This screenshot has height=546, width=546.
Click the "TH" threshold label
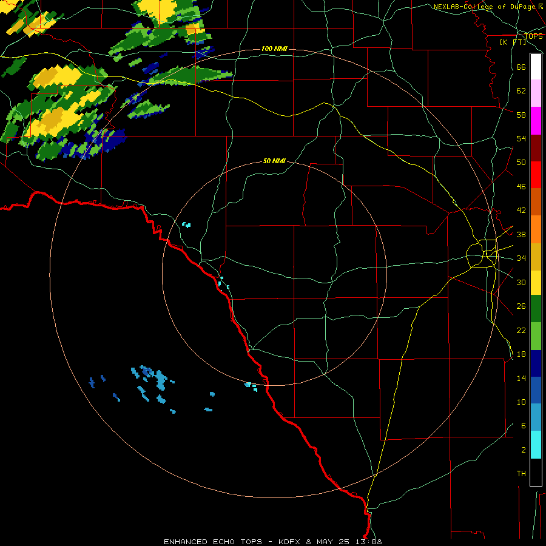tap(521, 474)
